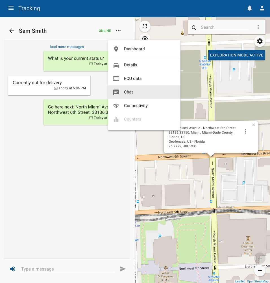Click the map search magnifier icon
The width and height of the screenshot is (270, 283).
tap(194, 28)
